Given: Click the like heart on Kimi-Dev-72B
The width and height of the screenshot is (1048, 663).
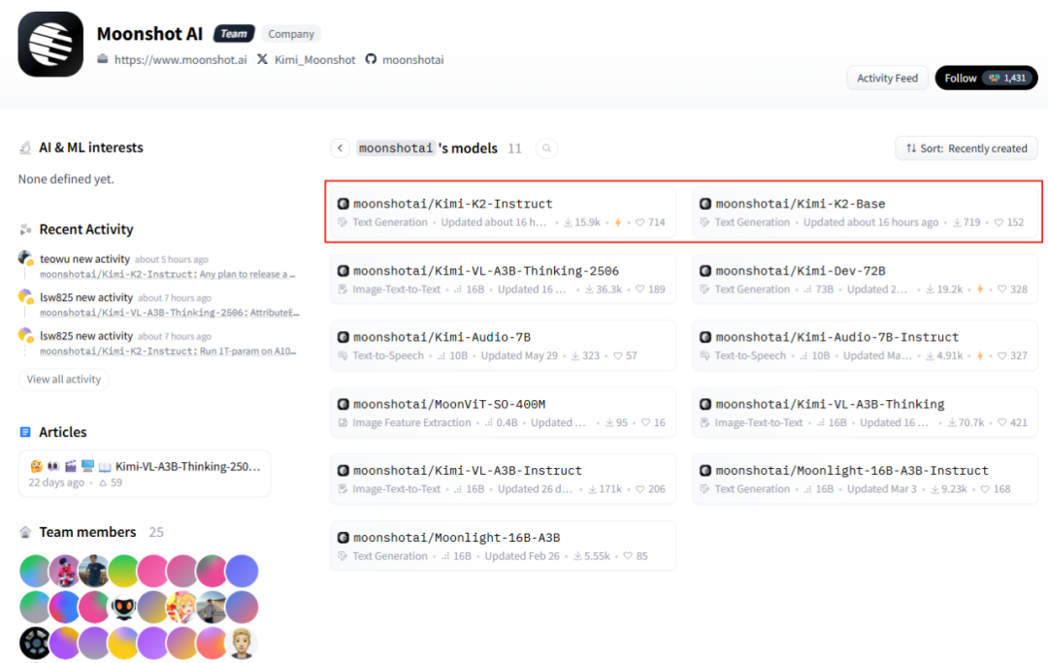Looking at the screenshot, I should click(1001, 289).
